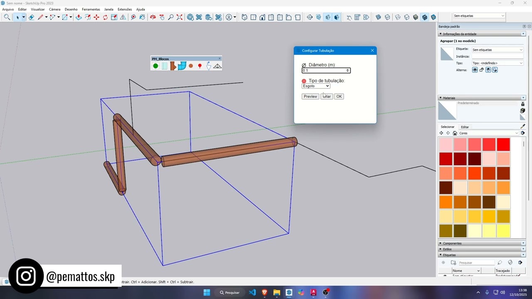The width and height of the screenshot is (532, 299).
Task: Expand the Estilos panel
Action: (x=441, y=249)
